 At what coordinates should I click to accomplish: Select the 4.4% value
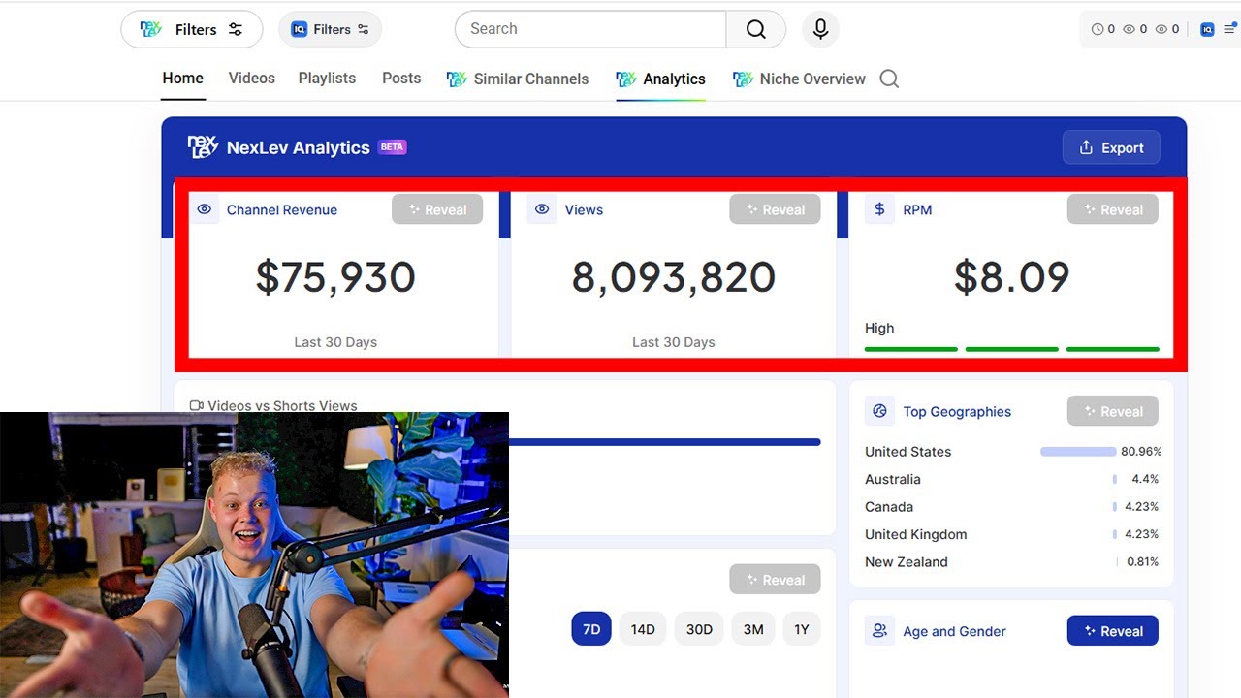(x=1145, y=479)
